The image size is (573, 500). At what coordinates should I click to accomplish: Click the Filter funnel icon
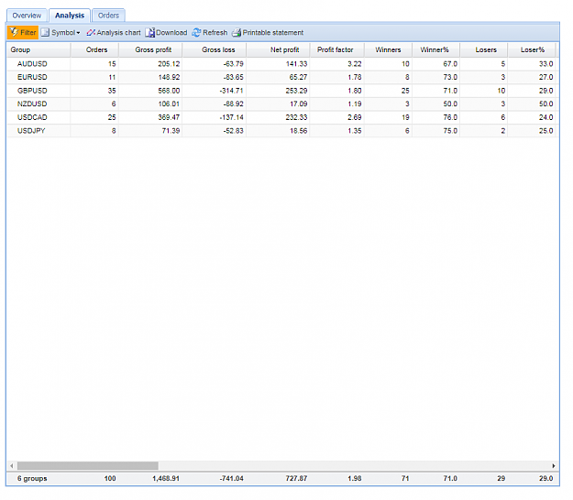click(14, 32)
